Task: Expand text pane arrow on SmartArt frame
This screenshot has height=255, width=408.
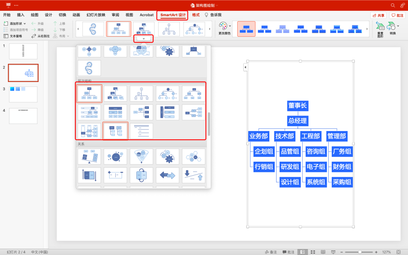Action: click(245, 67)
